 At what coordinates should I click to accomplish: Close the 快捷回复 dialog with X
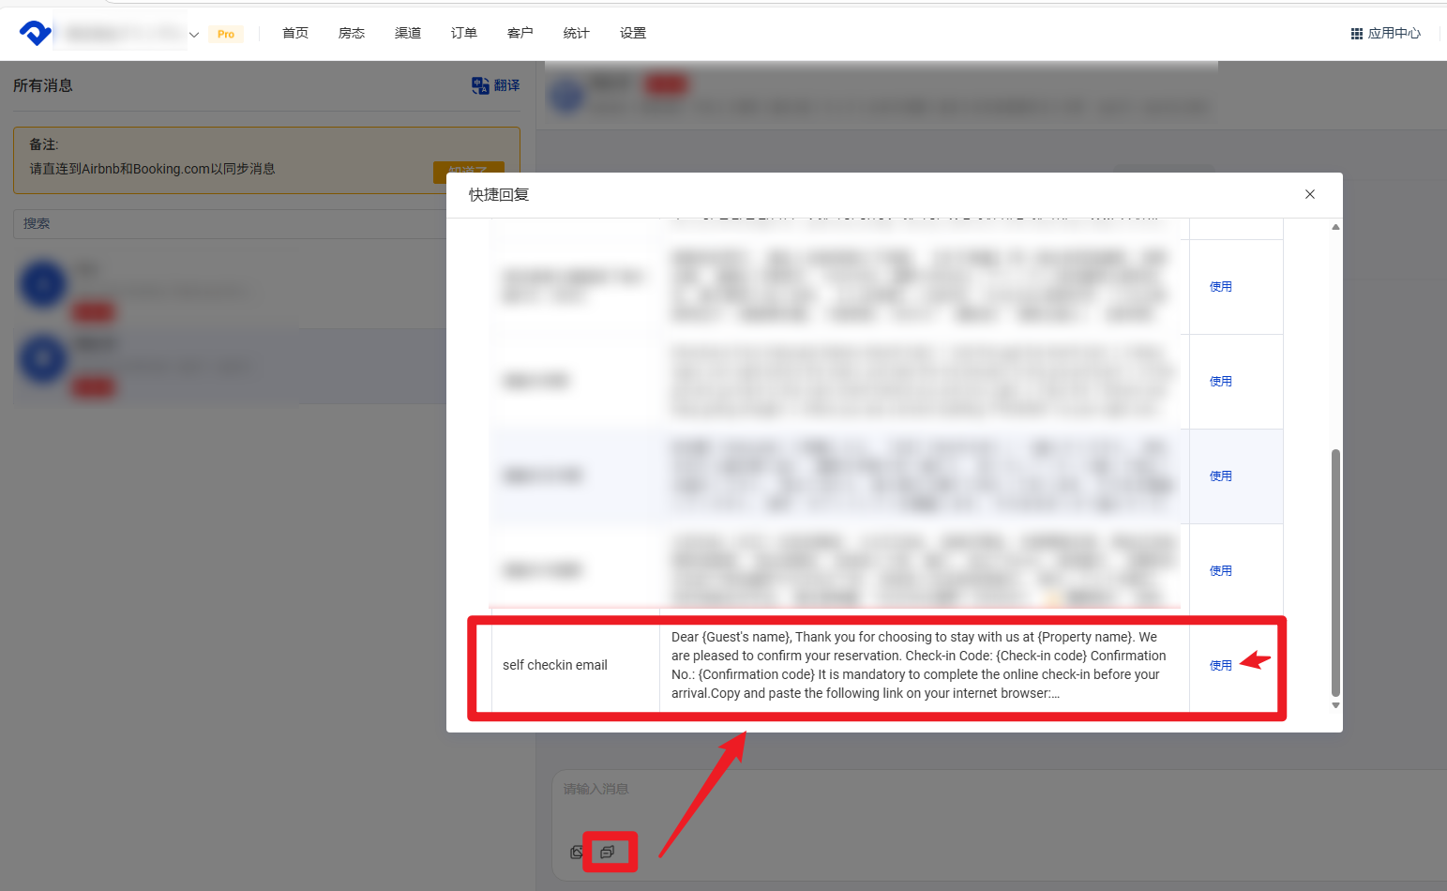tap(1309, 194)
